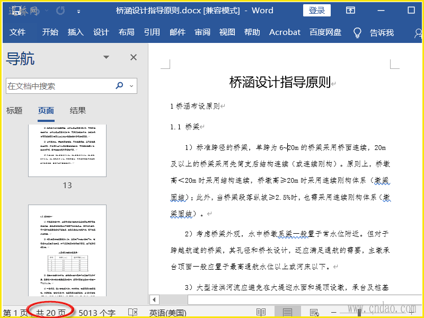Switch to Web Layout view icon
The height and width of the screenshot is (318, 424).
pos(314,313)
